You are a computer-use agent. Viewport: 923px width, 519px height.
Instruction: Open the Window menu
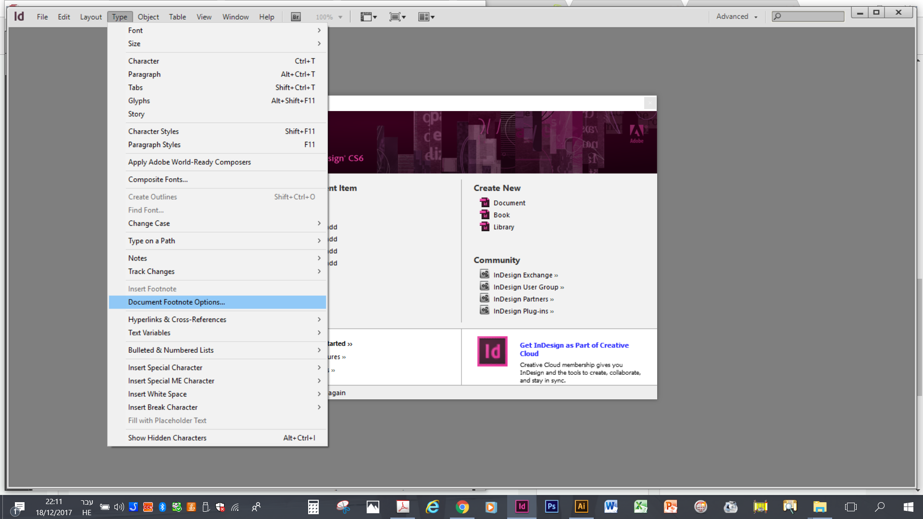point(236,17)
